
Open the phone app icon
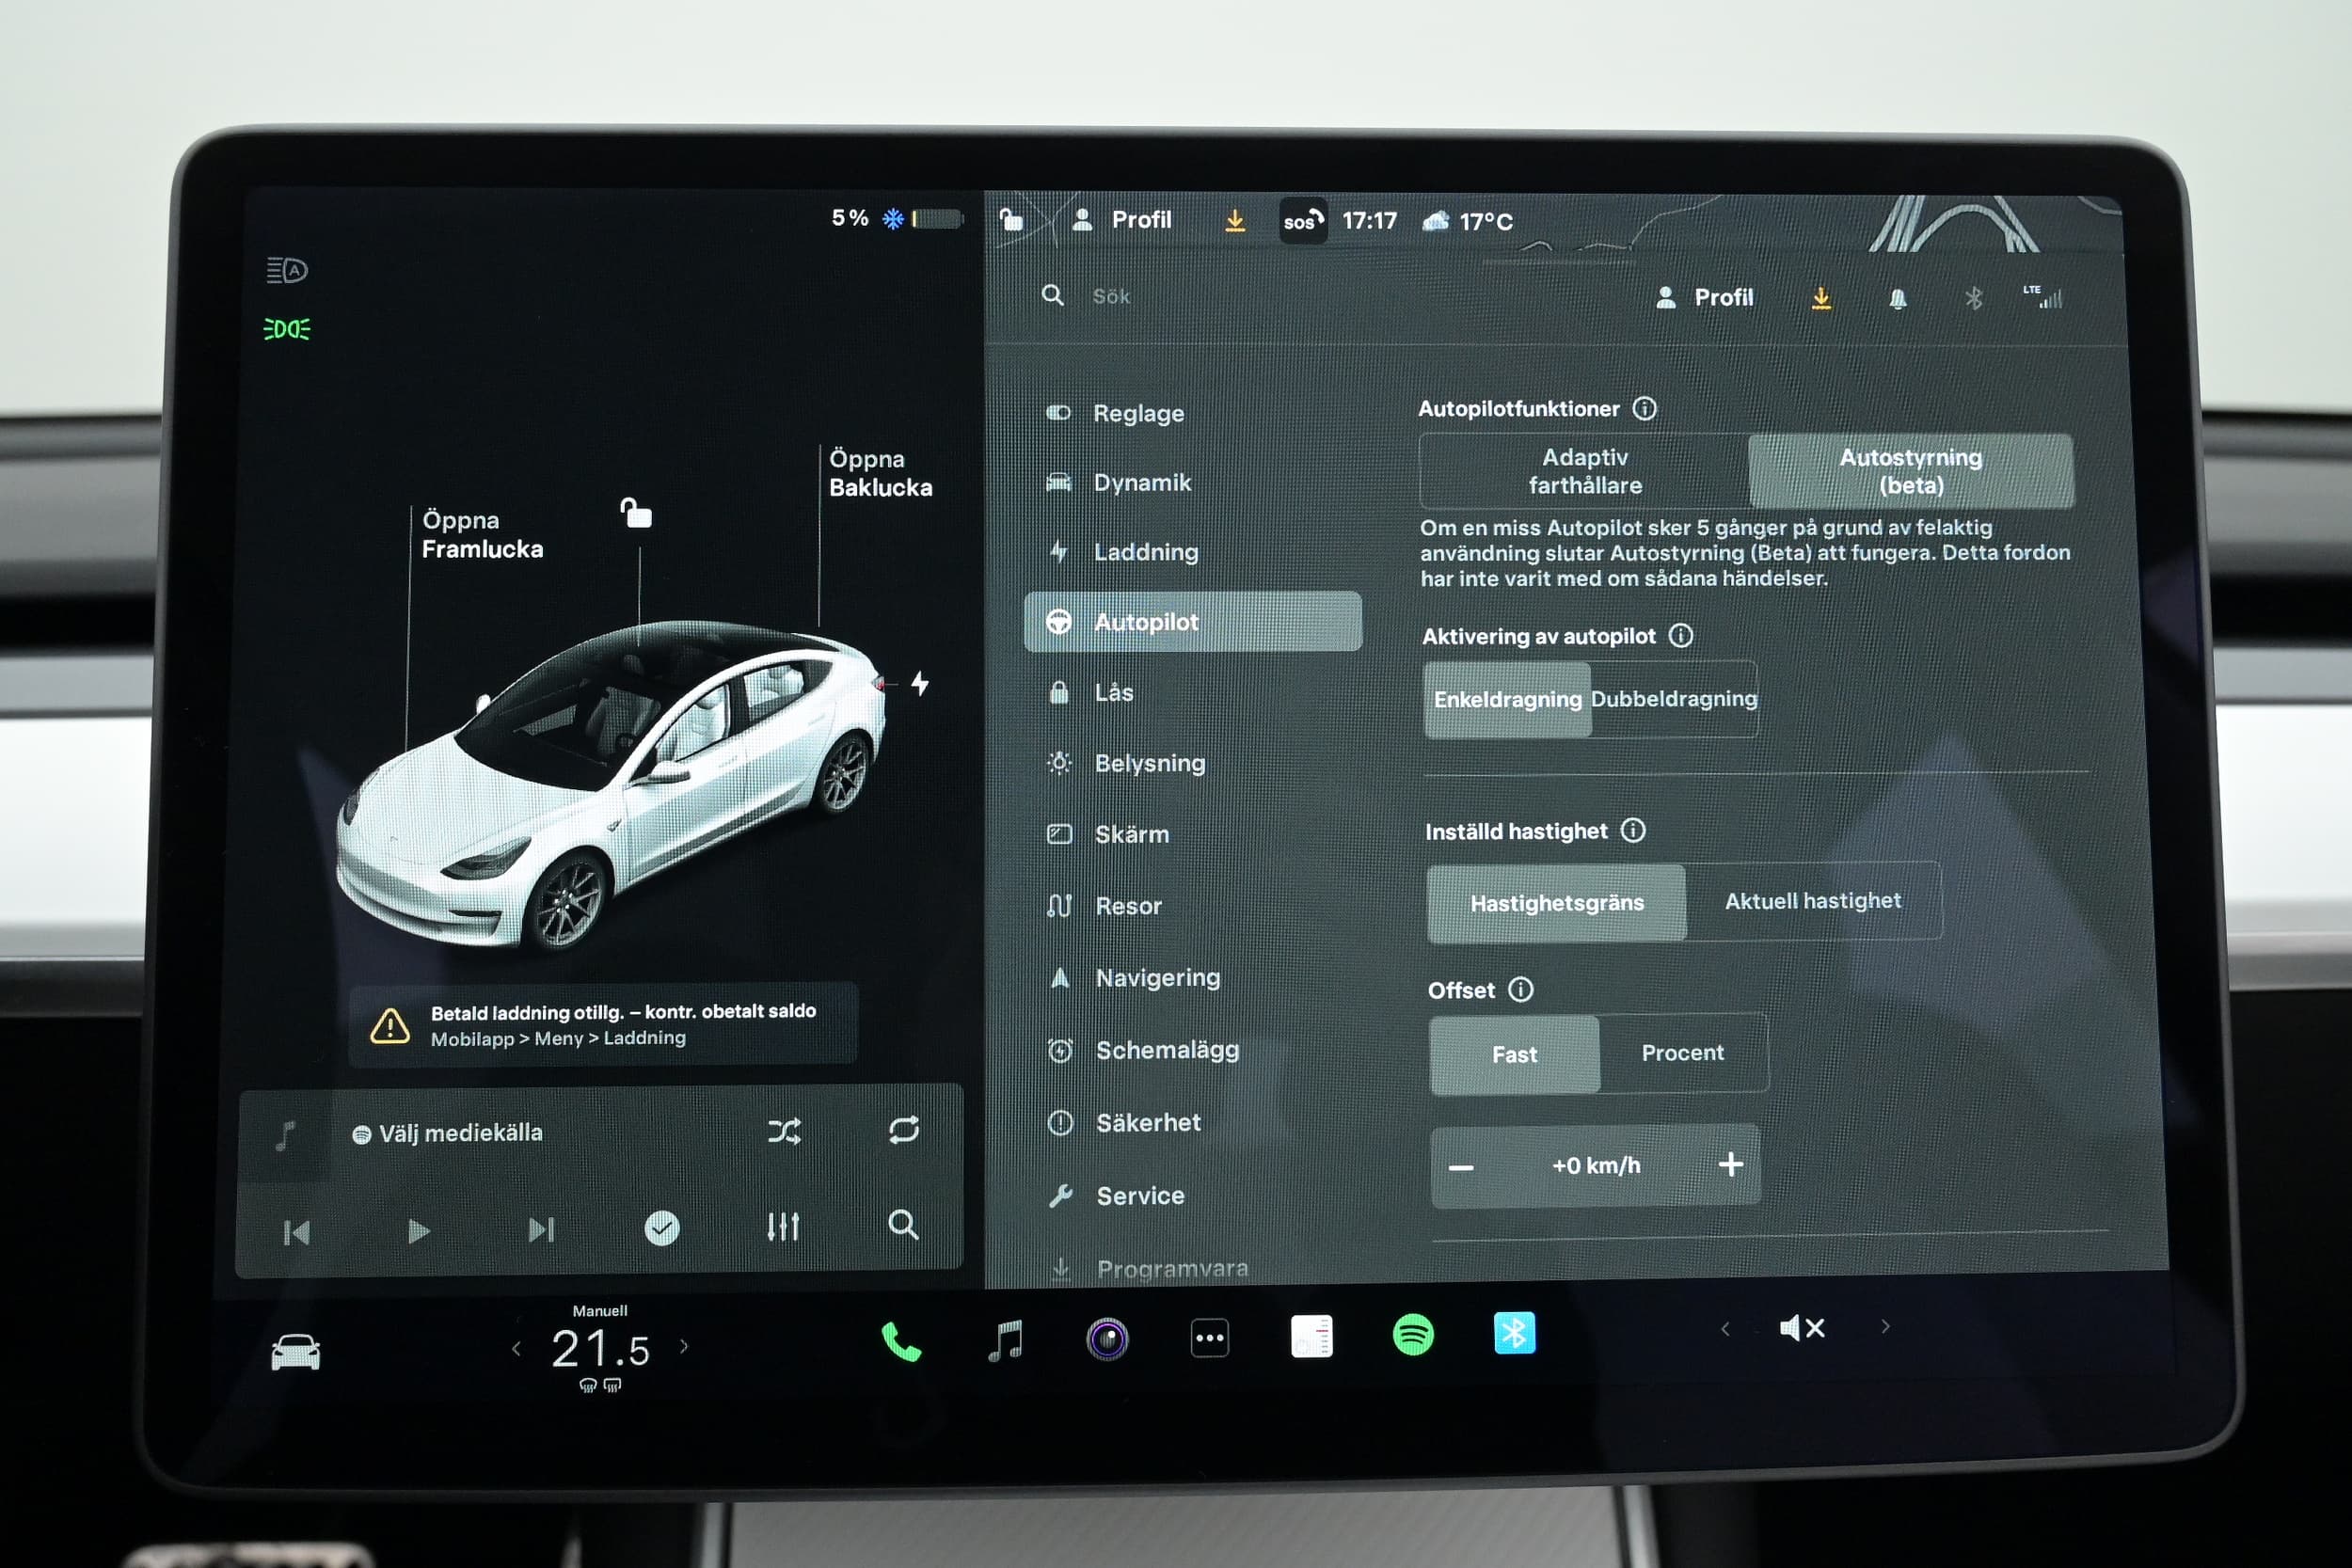coord(900,1341)
